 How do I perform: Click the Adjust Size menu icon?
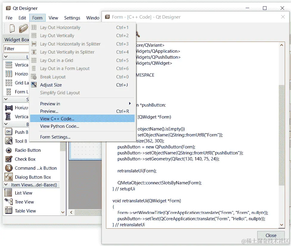click(x=34, y=85)
